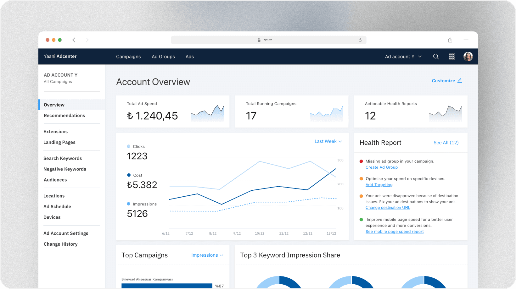Open the apps grid icon
This screenshot has width=516, height=289.
pos(452,57)
